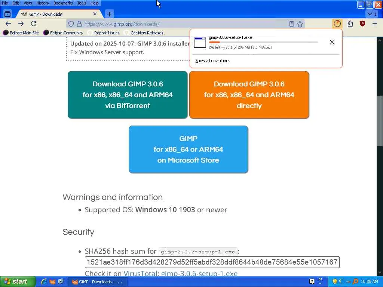The width and height of the screenshot is (383, 287).
Task: Click the Supported OS: Windows 10 1903 text
Action: [156, 210]
